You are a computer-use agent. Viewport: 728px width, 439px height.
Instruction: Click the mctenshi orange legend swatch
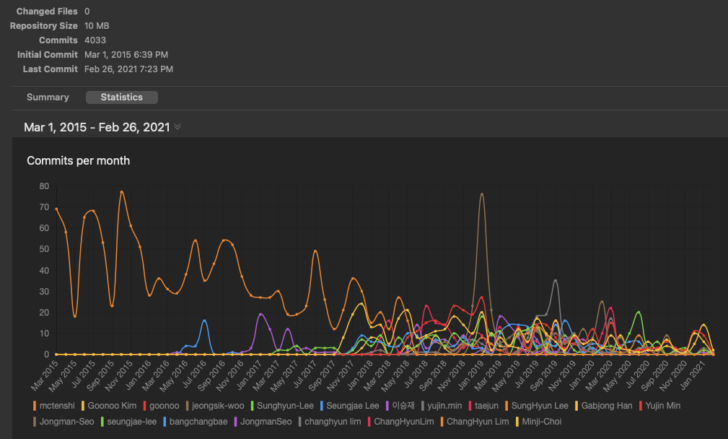[35, 406]
